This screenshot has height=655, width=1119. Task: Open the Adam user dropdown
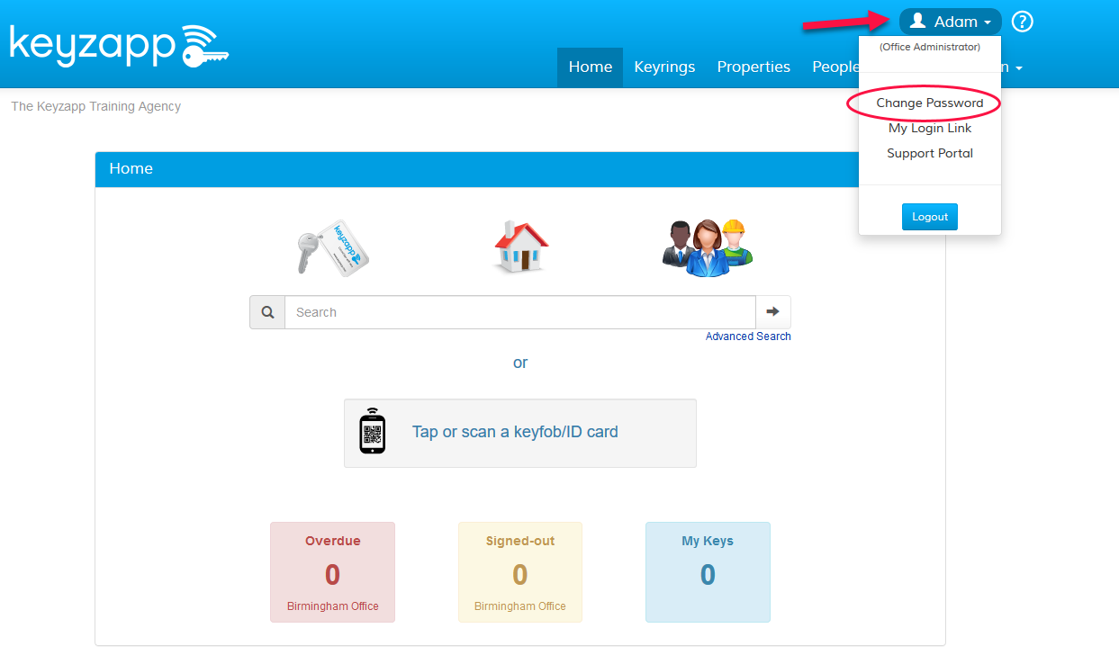click(x=950, y=22)
